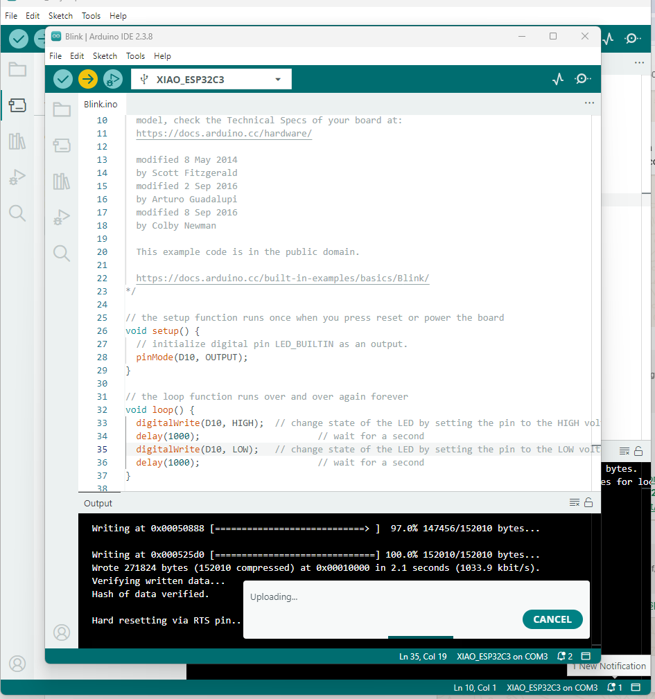Clear Output panel in Blink window

(x=575, y=503)
